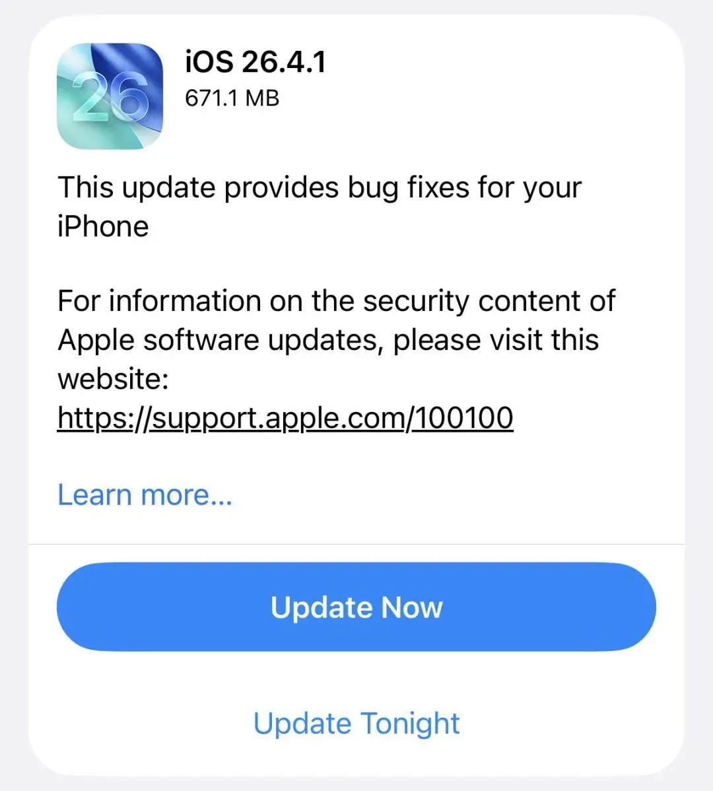Viewport: 713px width, 791px height.
Task: Click the 'For information on the security content' line
Action: [336, 301]
